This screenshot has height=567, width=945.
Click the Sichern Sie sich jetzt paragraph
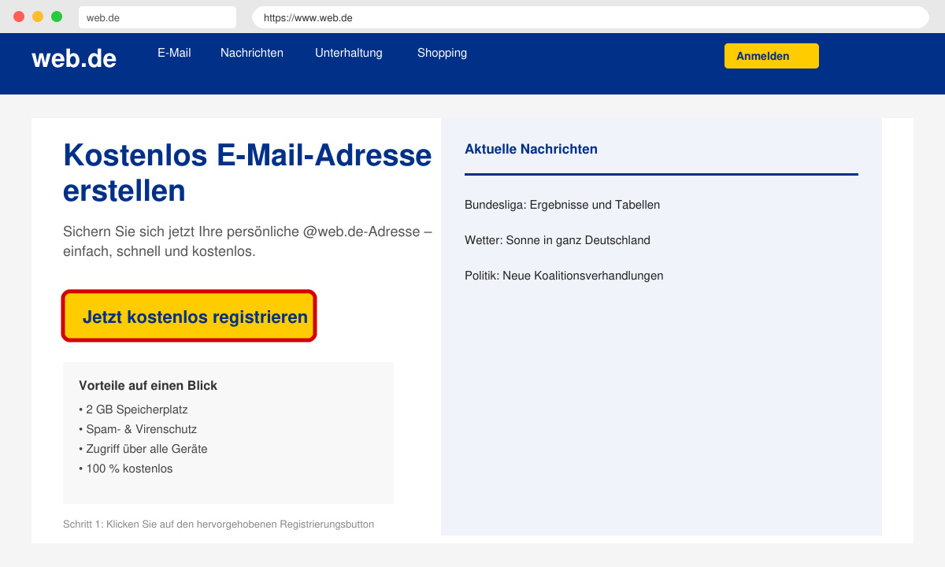(247, 242)
